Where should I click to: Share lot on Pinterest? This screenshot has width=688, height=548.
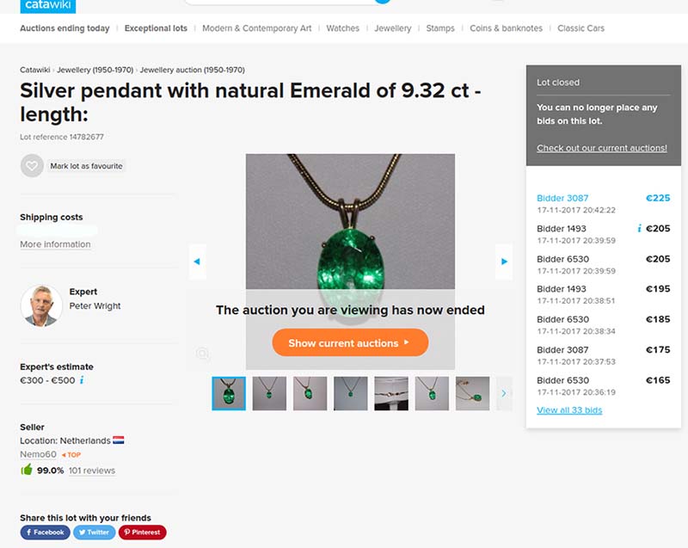143,533
